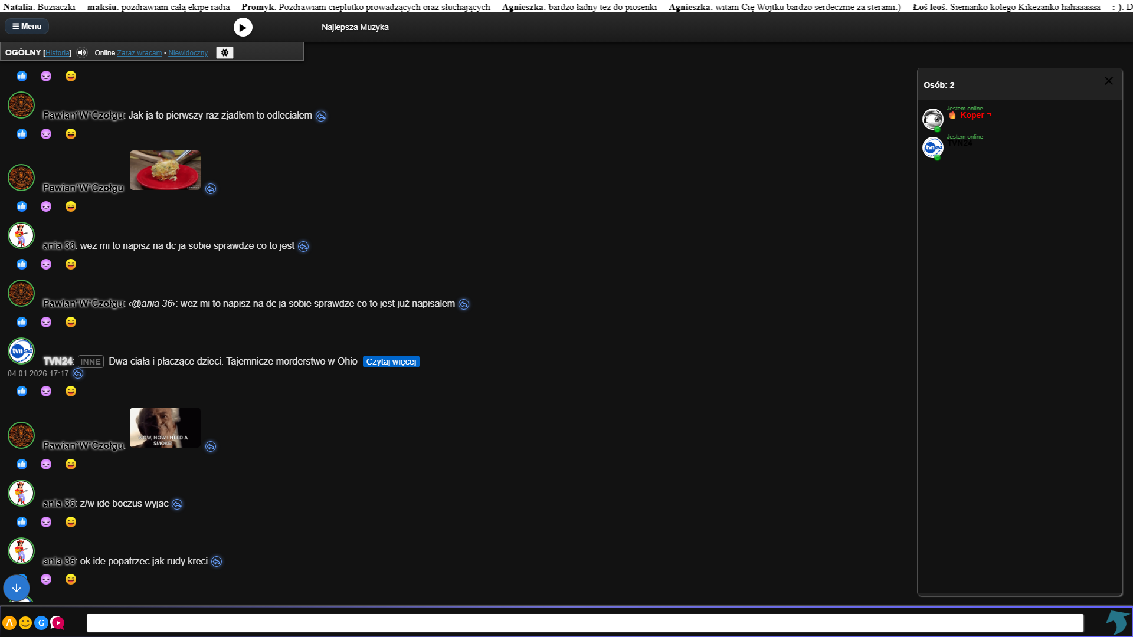The image size is (1133, 637).
Task: Open the orange A text formatting icon
Action: (9, 623)
